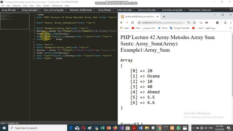
Task: Click Line 7, Column 84 status text
Action: pos(9,123)
